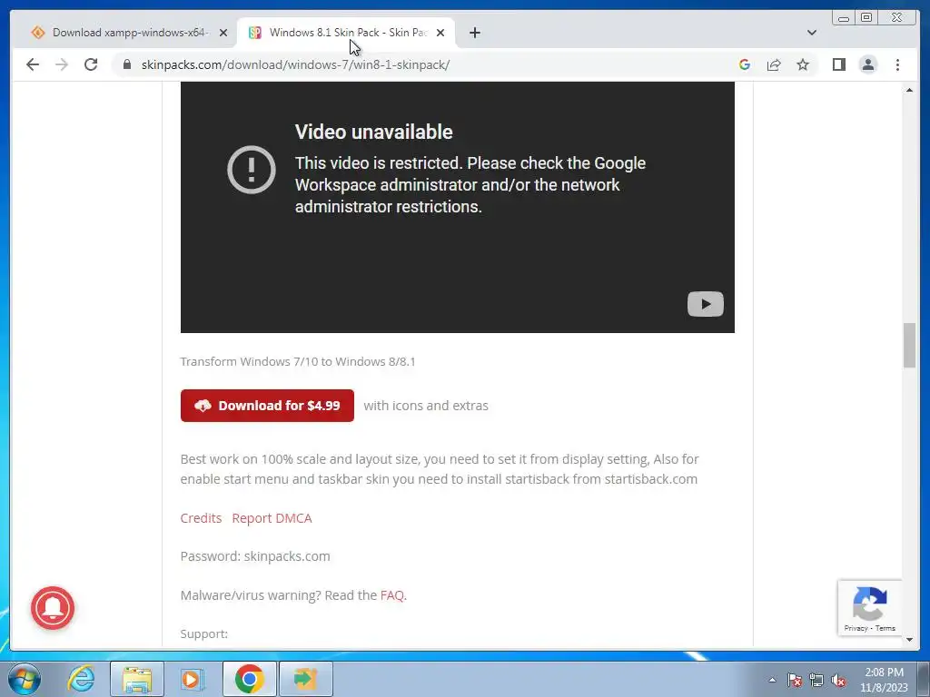Screen dimensions: 930x697
Task: Click Download for $4.99 button
Action: tap(267, 406)
